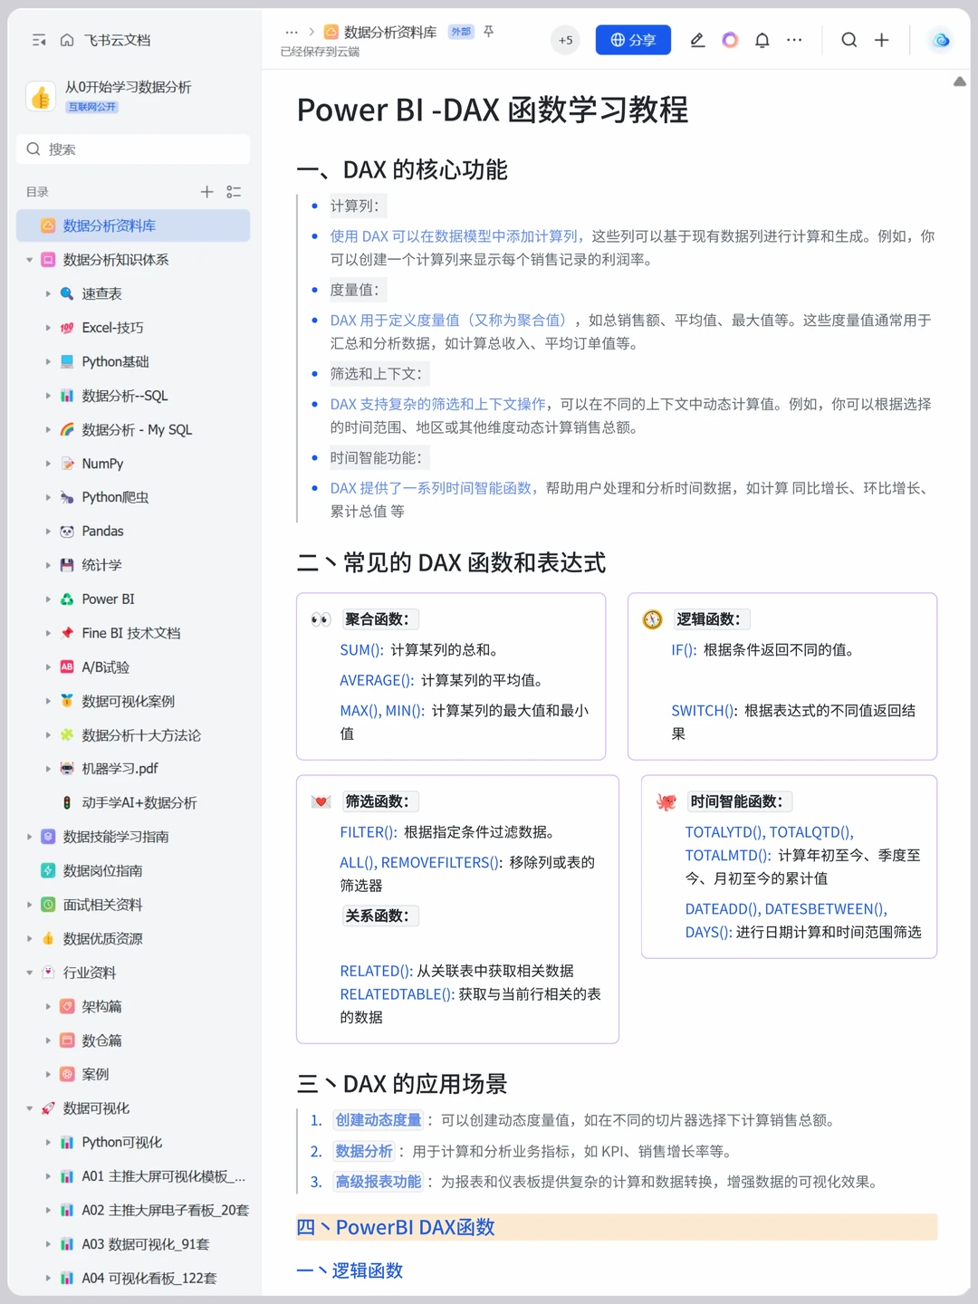Open the colorful circle theme icon in toolbar
This screenshot has width=978, height=1304.
(x=730, y=40)
